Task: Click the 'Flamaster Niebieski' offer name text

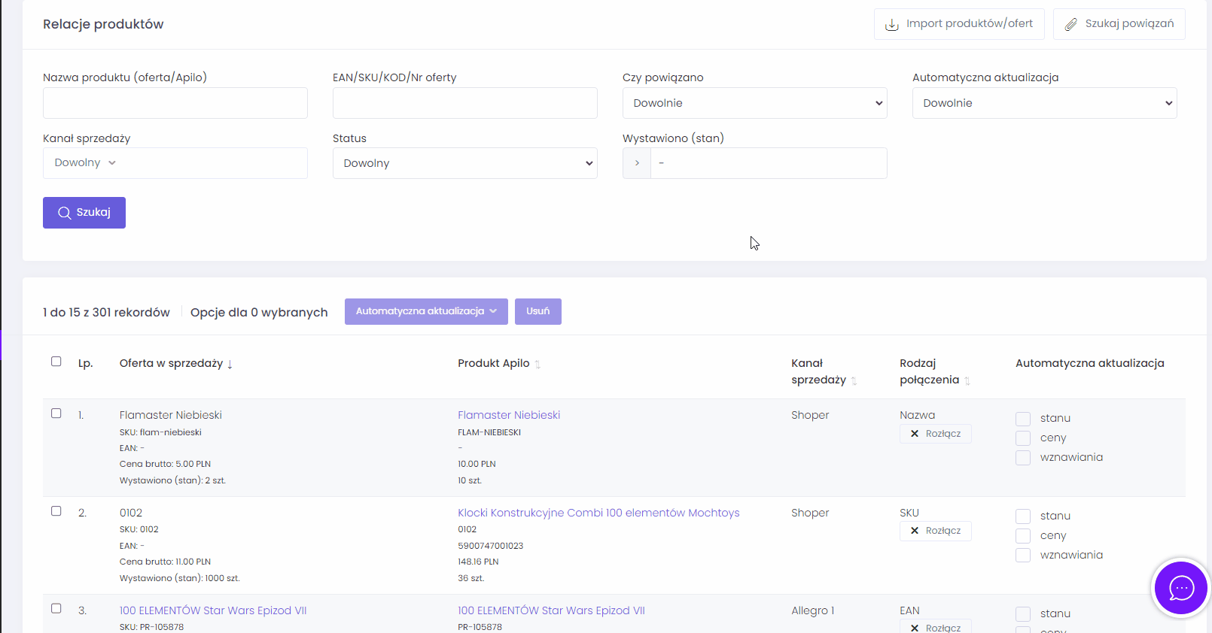Action: pos(171,415)
